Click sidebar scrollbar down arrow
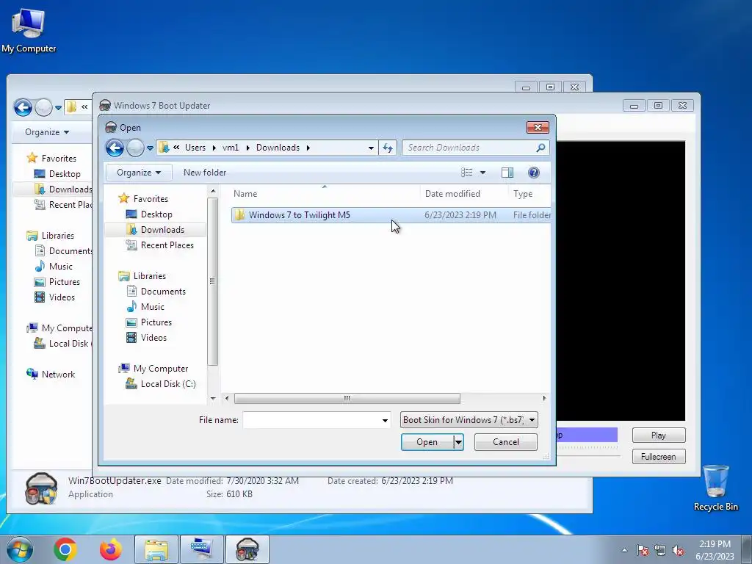The image size is (752, 564). click(213, 399)
